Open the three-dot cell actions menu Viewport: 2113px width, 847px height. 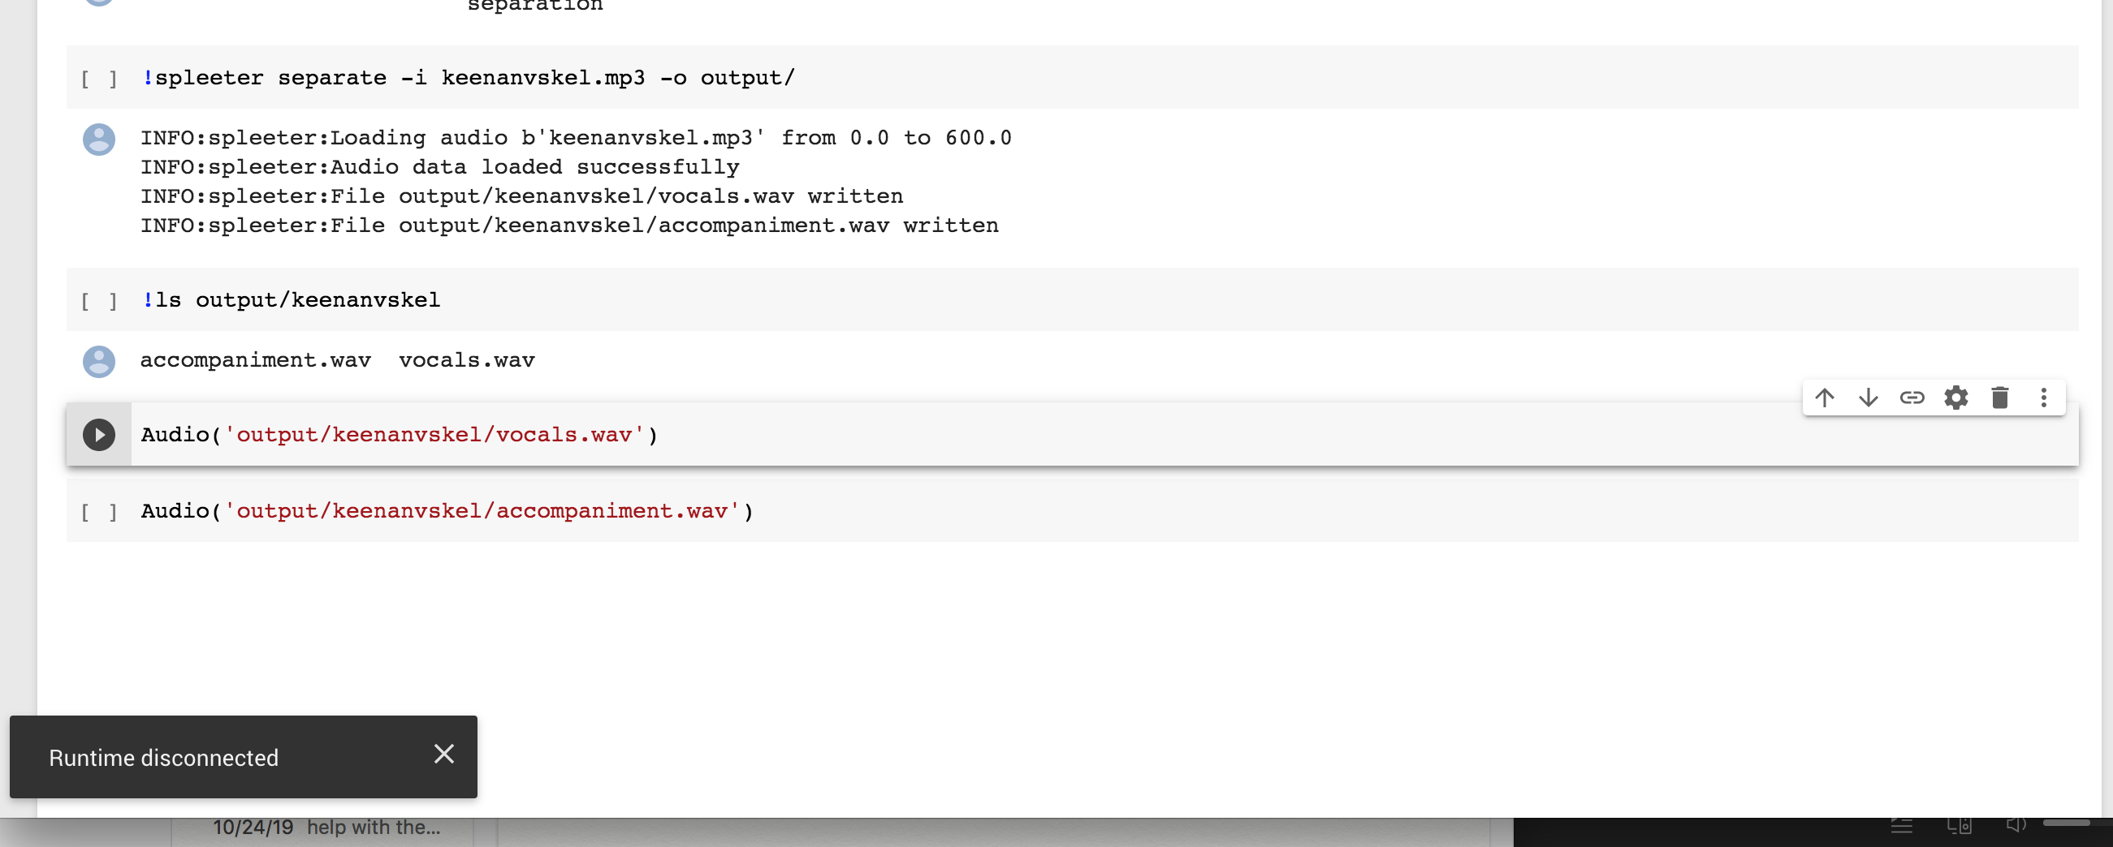2042,398
